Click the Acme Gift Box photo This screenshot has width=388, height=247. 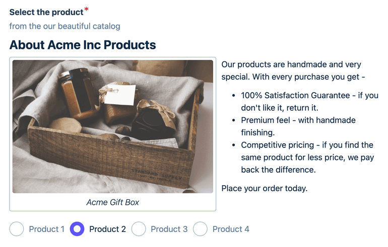click(x=113, y=126)
